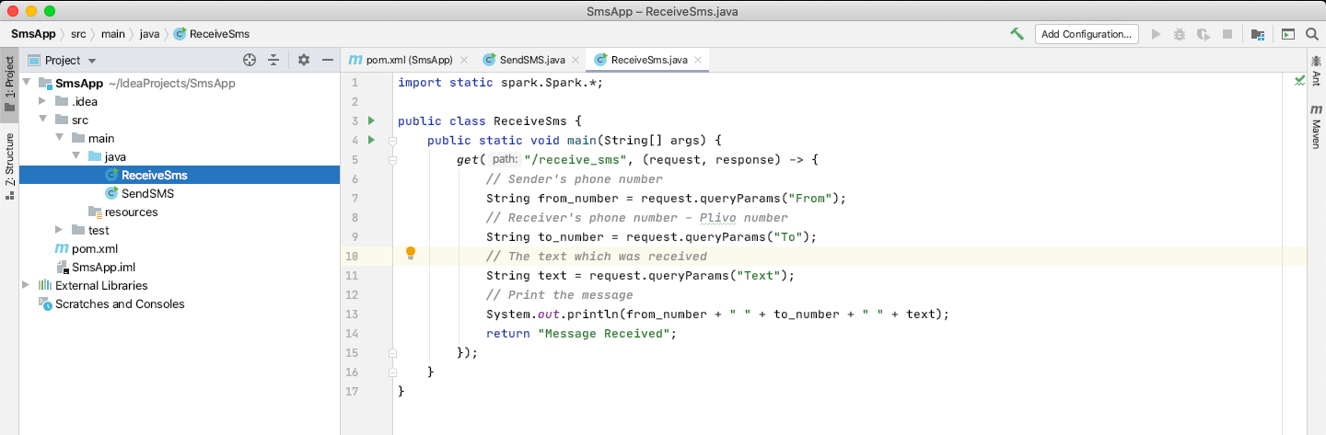Click the yellow intention light bulb
The width and height of the screenshot is (1326, 435).
pyautogui.click(x=411, y=254)
